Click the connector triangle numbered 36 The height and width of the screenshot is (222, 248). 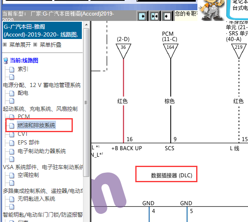point(123,51)
